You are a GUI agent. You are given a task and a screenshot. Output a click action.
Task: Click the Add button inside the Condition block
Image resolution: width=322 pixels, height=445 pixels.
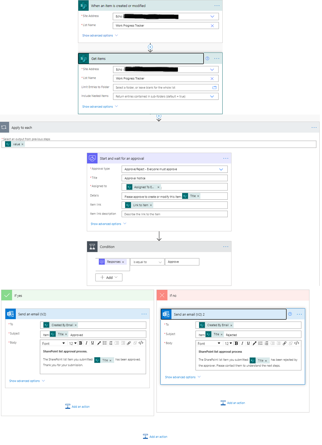coord(109,277)
